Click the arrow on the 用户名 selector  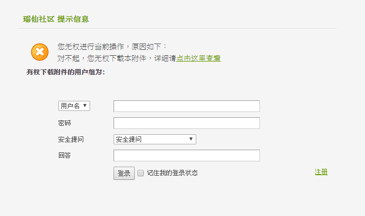(x=85, y=106)
